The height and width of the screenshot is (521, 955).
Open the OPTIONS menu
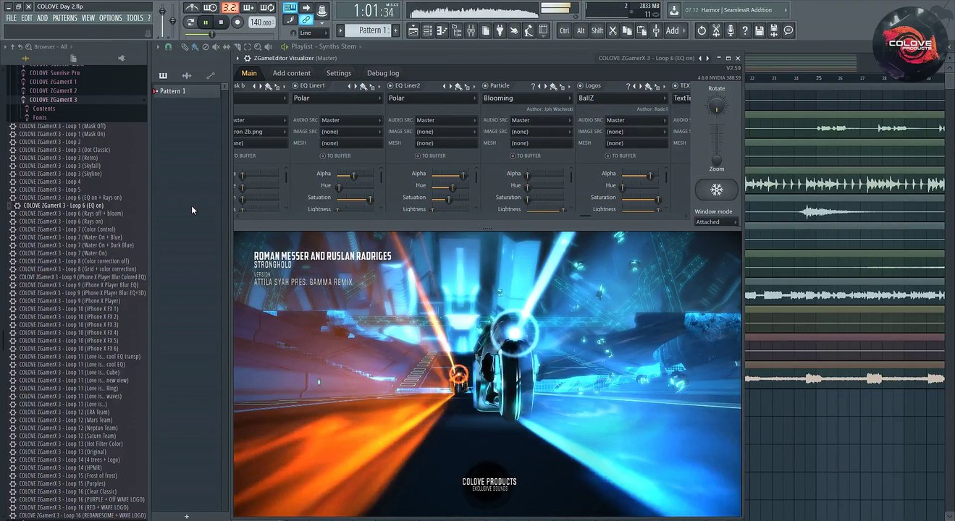111,18
